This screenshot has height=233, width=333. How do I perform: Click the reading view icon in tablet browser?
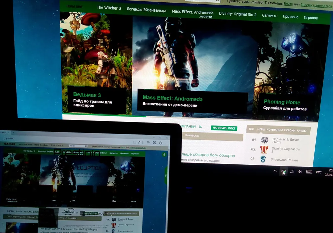(x=135, y=142)
